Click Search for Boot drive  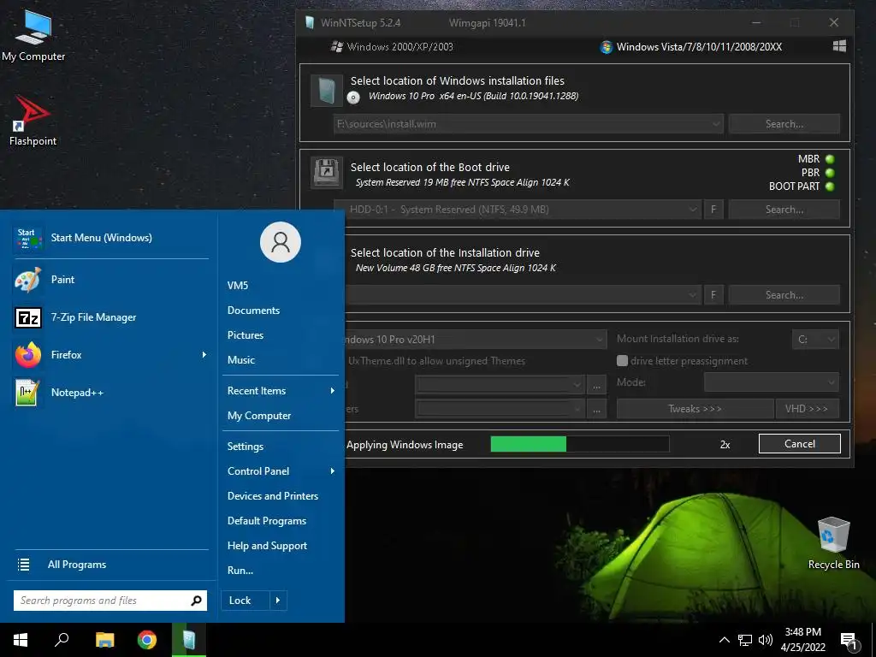tap(784, 210)
